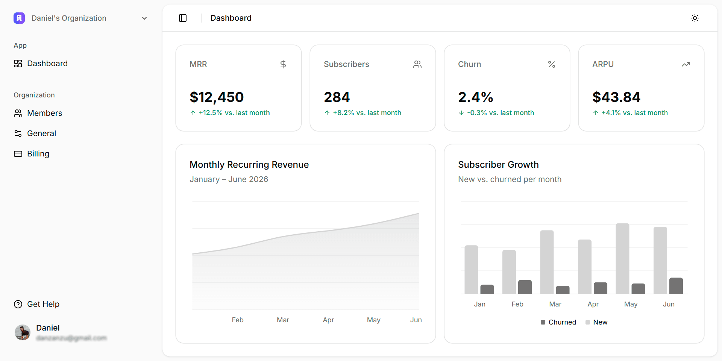
Task: Click the Dashboard grid icon
Action: tap(18, 64)
